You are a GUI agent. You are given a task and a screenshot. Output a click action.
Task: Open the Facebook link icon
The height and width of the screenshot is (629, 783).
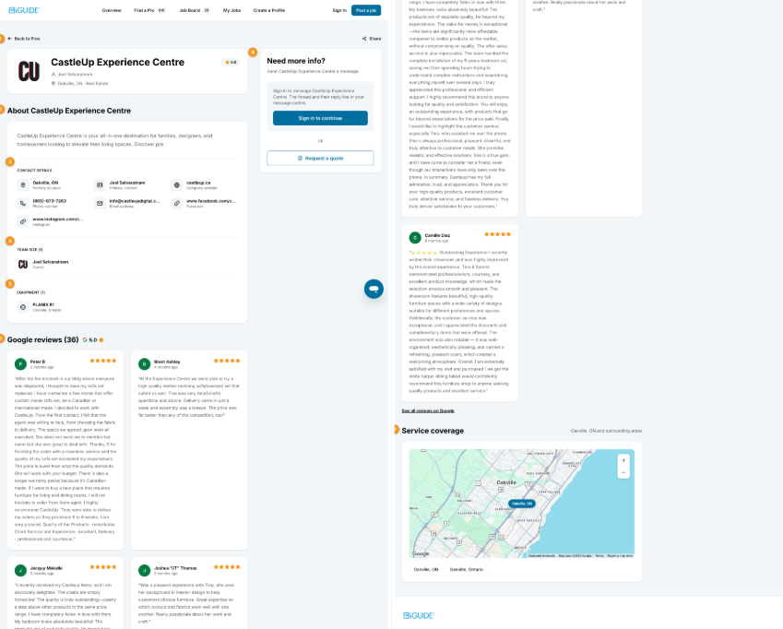coord(177,203)
